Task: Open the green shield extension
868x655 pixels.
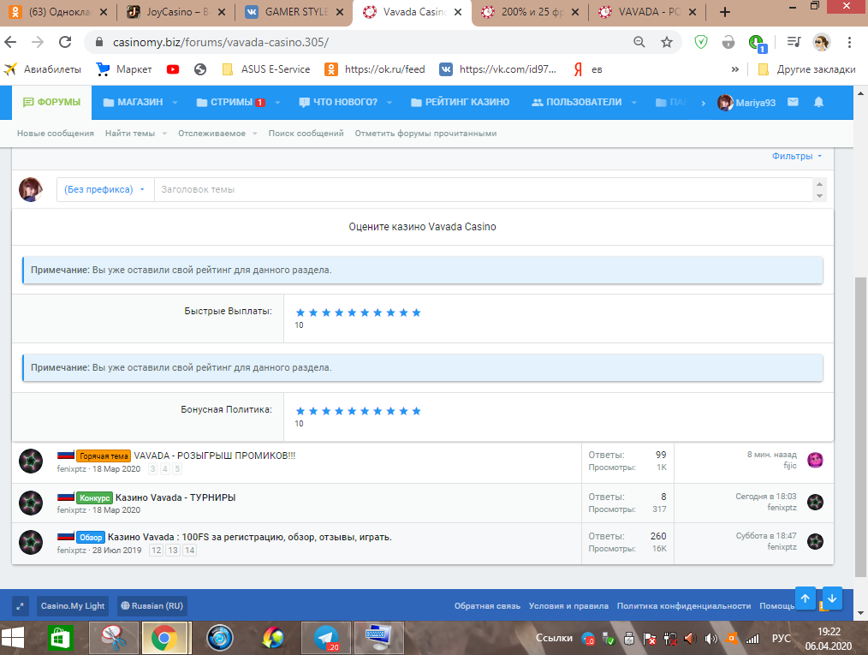Action: click(701, 42)
